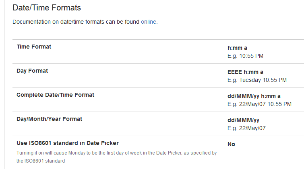The height and width of the screenshot is (169, 304).
Task: Click the h:mm a time format value
Action: pos(237,48)
